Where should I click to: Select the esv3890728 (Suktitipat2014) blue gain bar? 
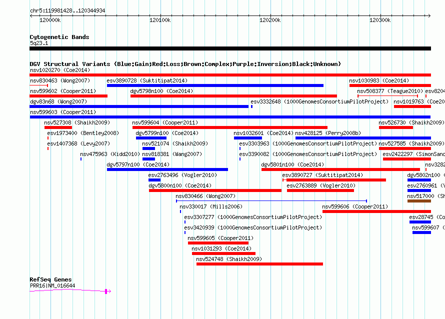point(215,85)
